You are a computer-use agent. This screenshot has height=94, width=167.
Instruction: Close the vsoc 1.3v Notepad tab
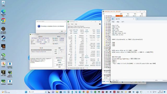[134, 19]
